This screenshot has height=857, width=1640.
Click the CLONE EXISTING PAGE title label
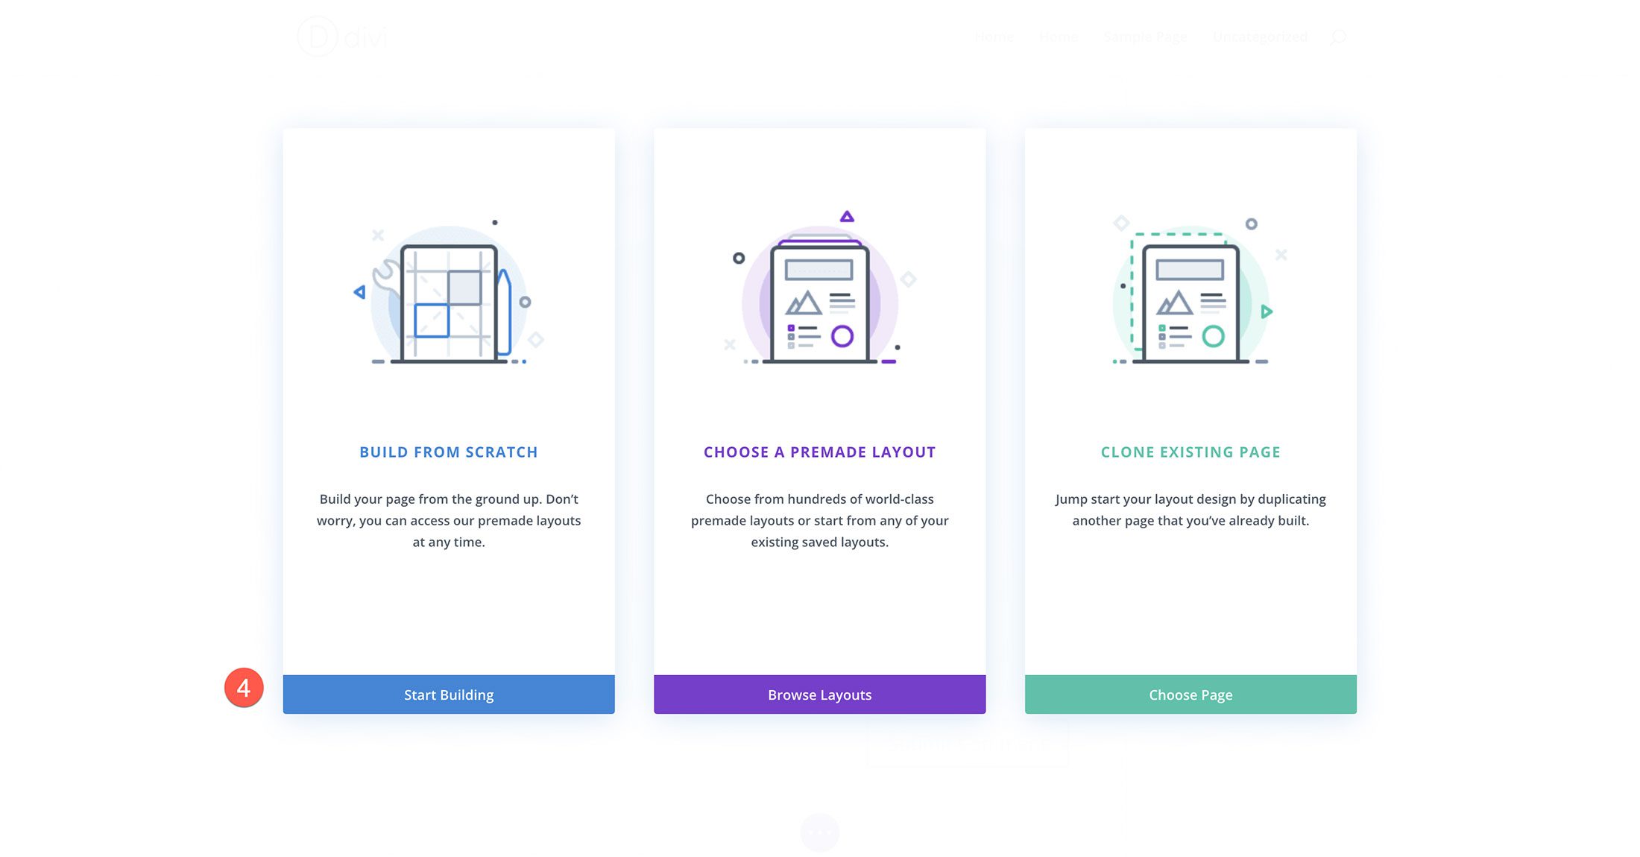pos(1190,452)
